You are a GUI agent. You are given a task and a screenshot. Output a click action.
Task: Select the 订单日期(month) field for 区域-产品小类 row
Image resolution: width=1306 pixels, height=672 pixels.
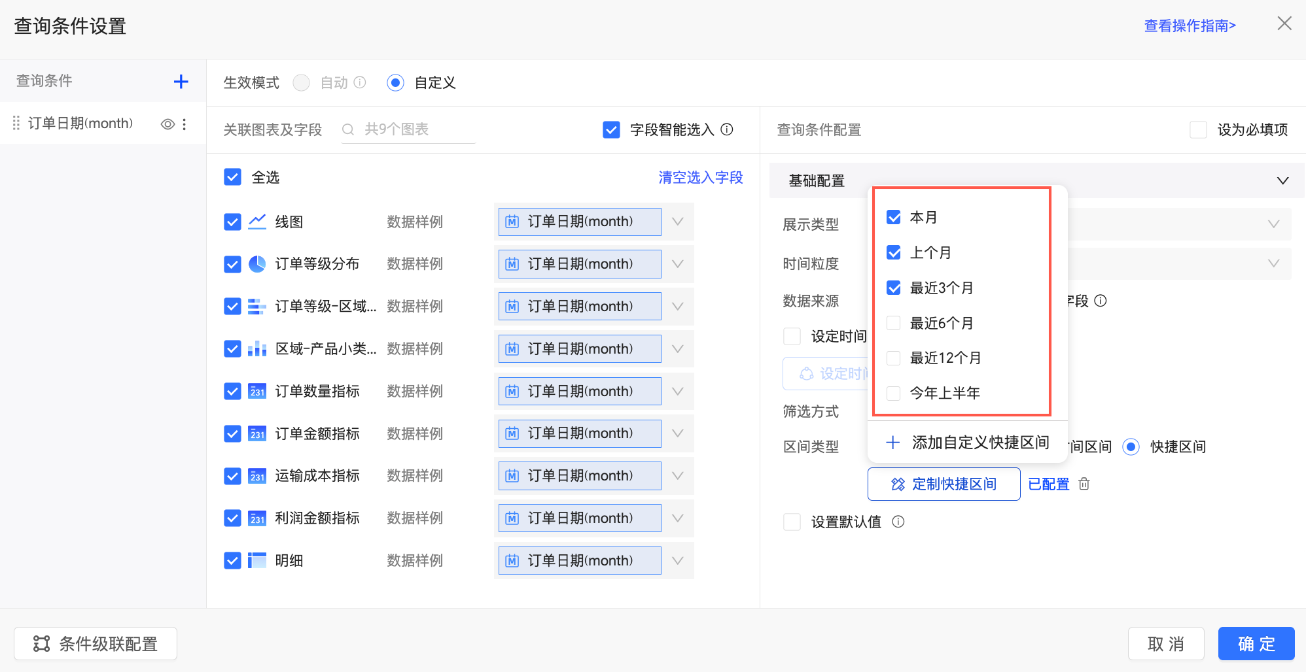click(580, 349)
